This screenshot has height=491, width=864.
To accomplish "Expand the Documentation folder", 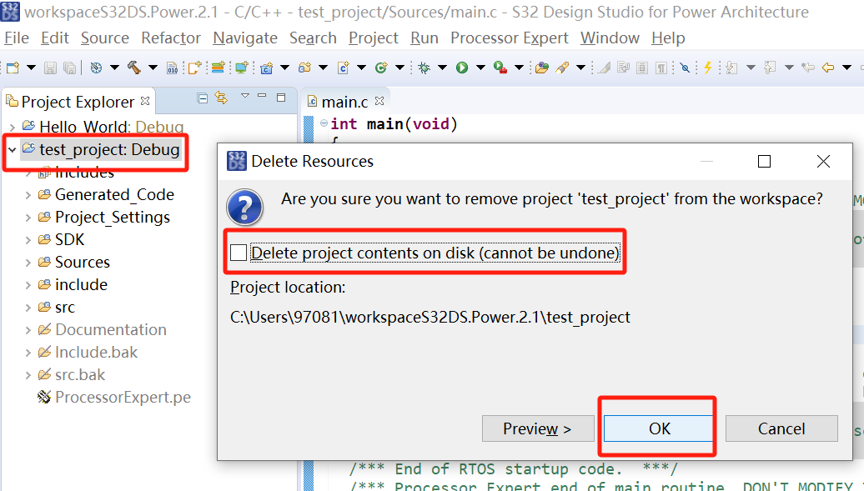I will click(x=28, y=329).
